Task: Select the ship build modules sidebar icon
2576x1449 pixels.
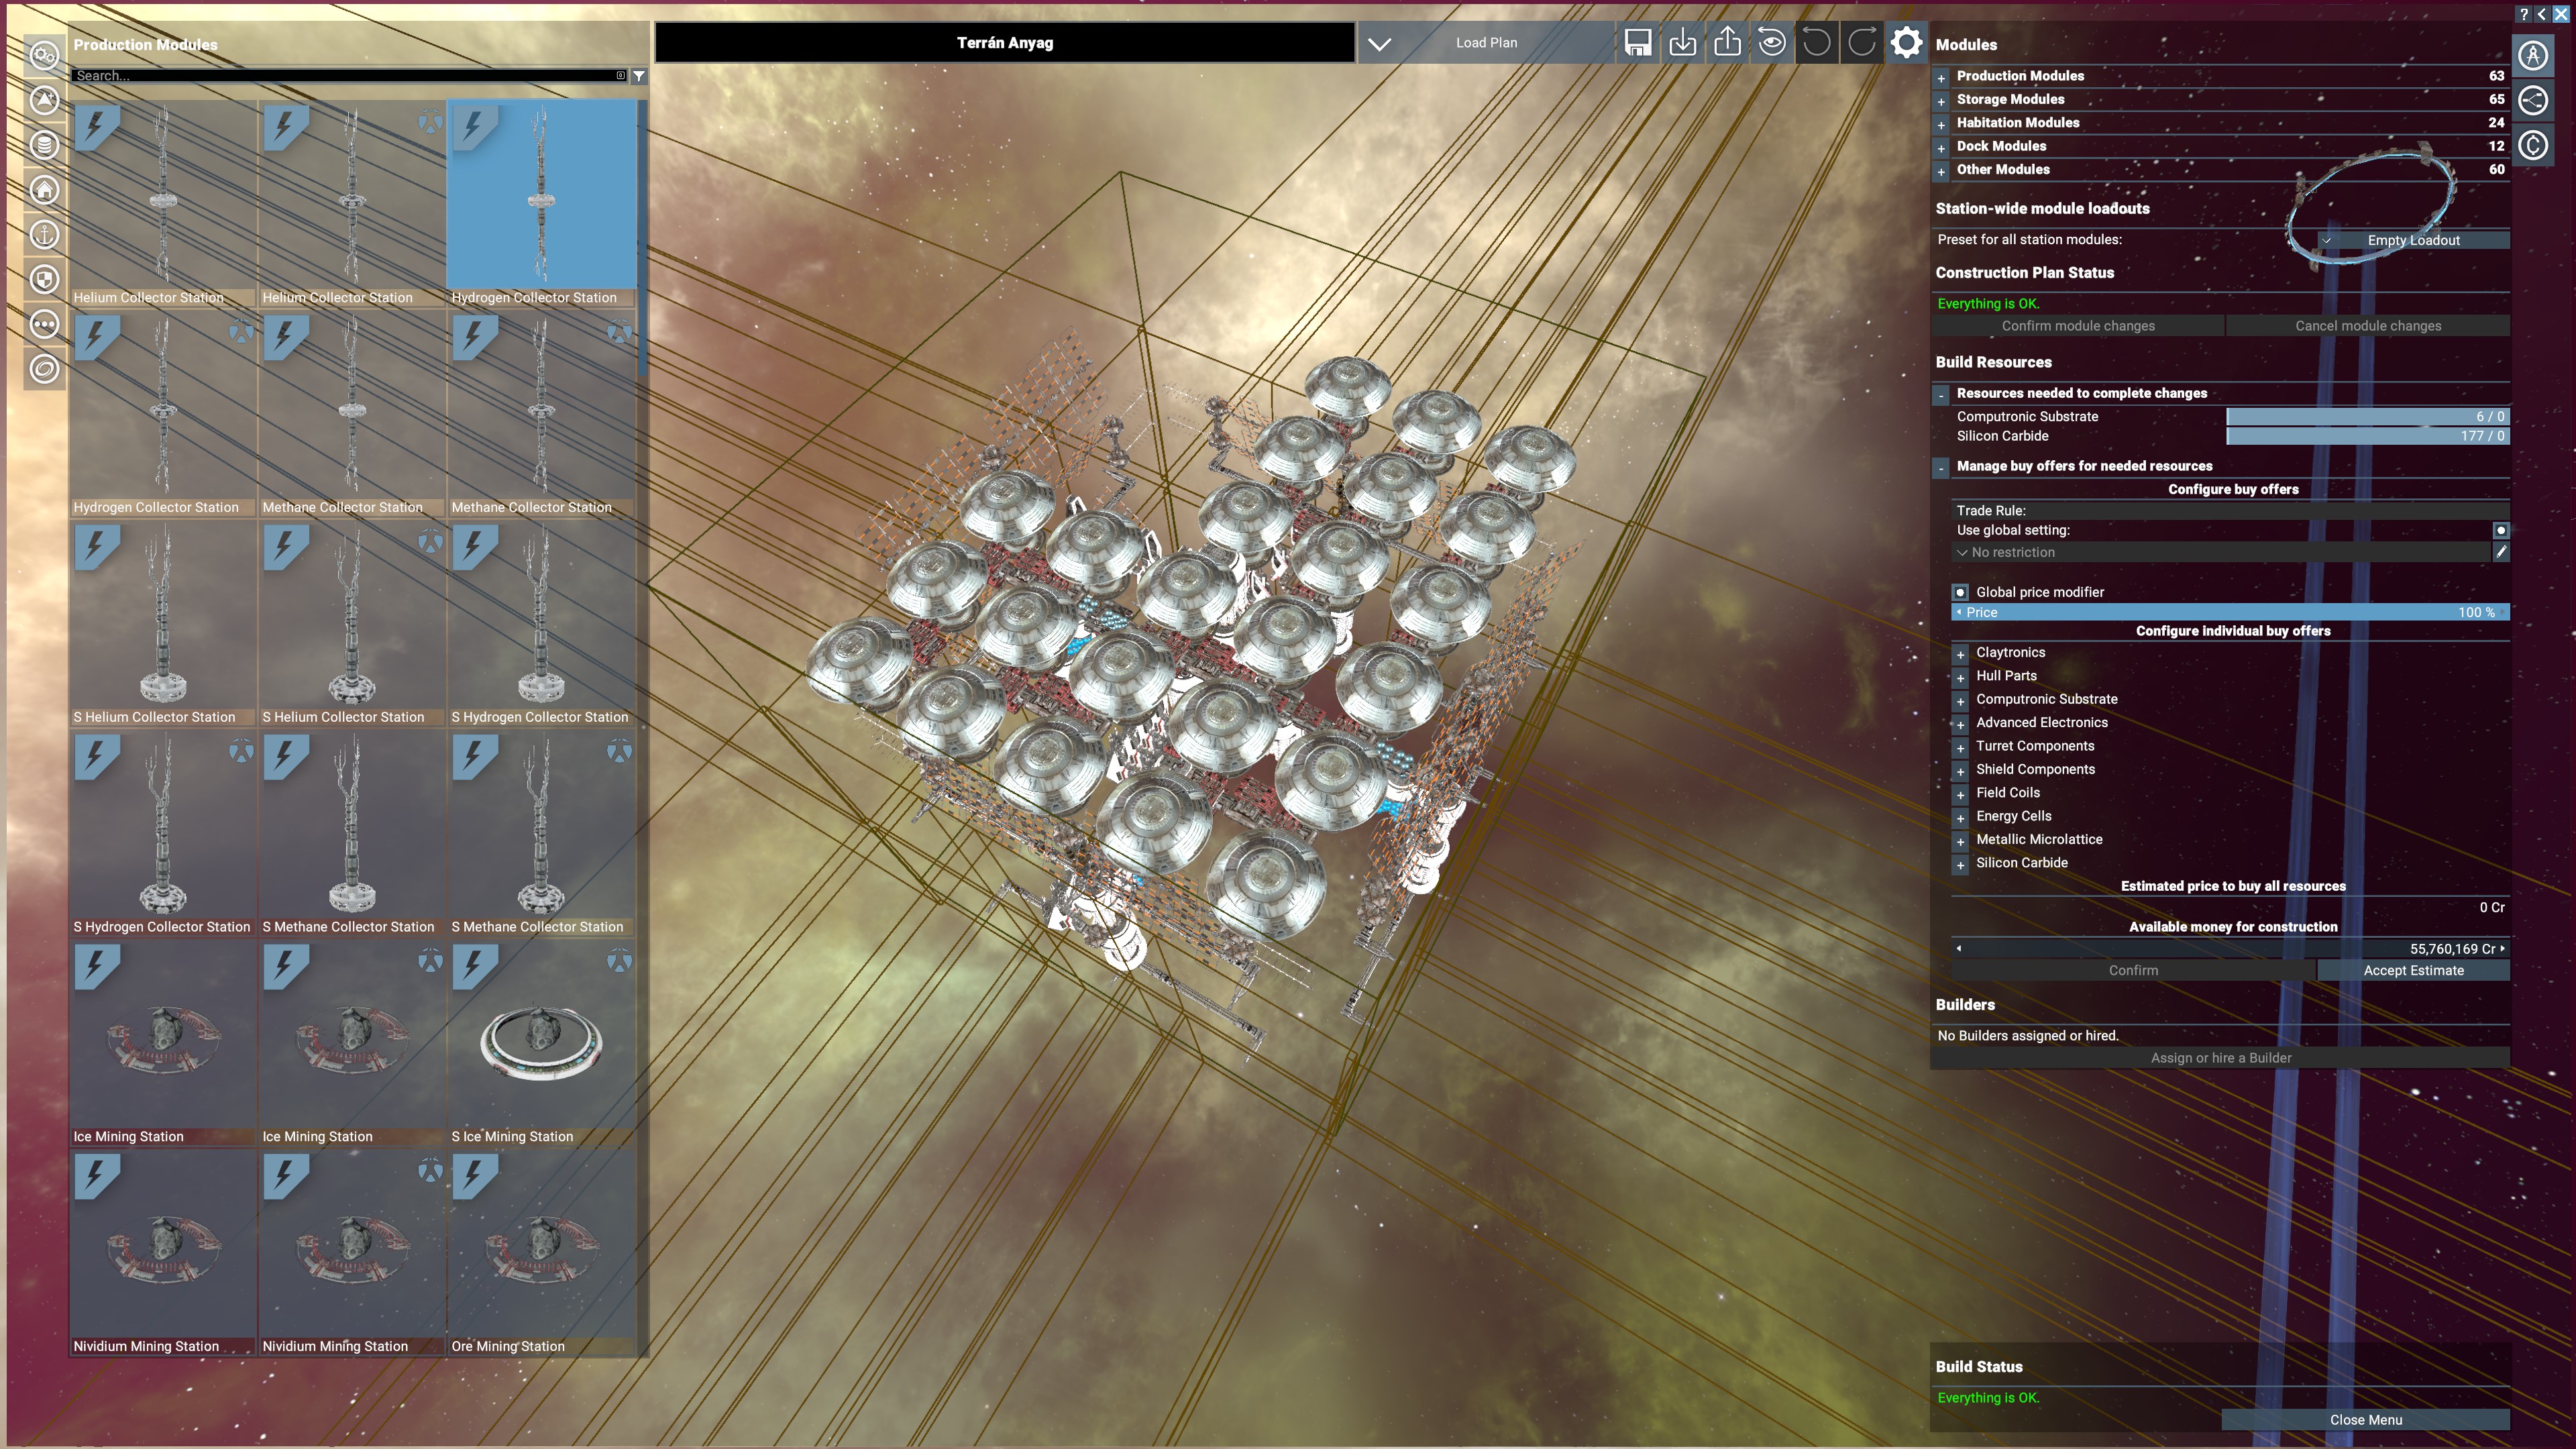Action: (44, 100)
